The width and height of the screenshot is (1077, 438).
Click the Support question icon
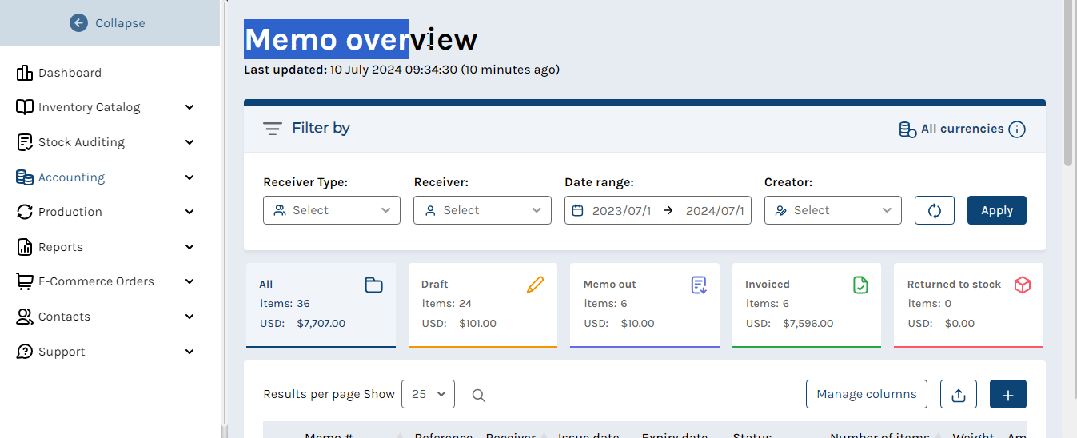pos(25,352)
